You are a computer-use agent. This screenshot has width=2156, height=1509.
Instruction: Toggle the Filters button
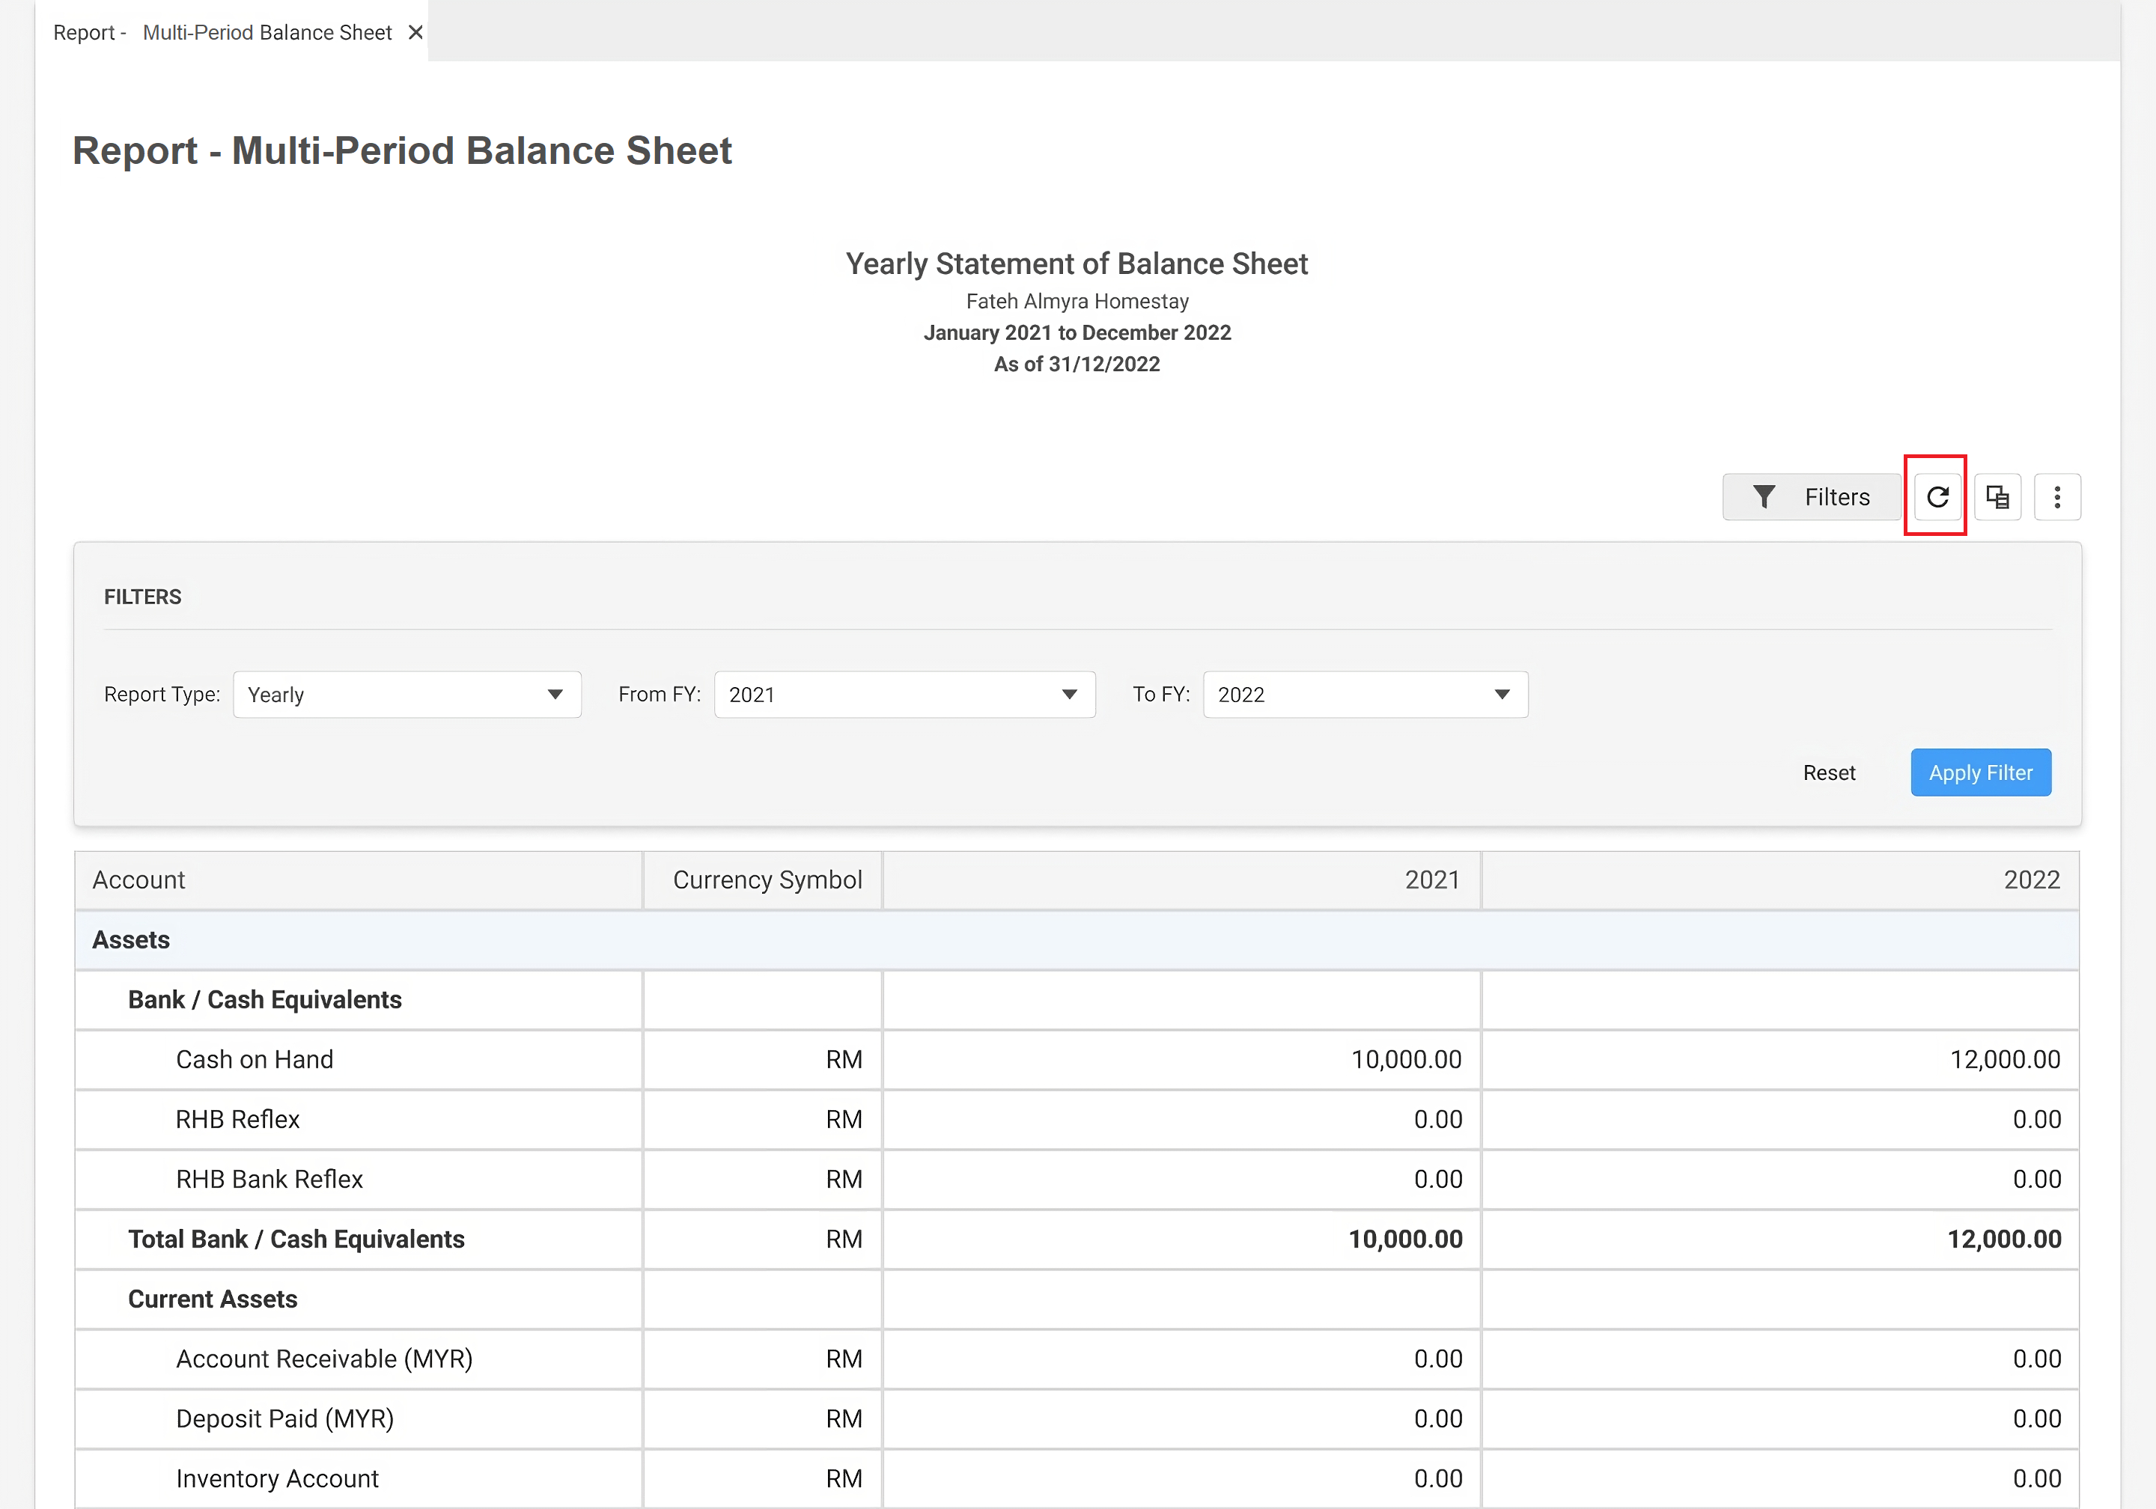coord(1812,497)
